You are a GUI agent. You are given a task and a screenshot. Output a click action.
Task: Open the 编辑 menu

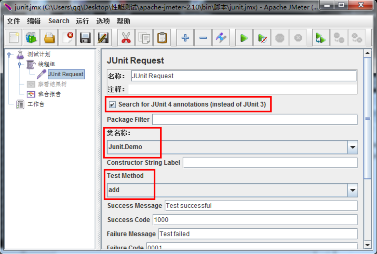click(x=34, y=21)
